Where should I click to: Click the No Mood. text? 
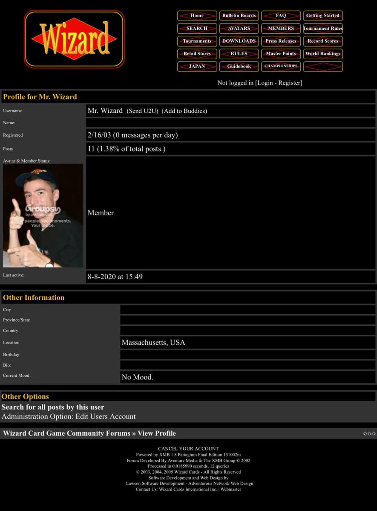point(137,377)
